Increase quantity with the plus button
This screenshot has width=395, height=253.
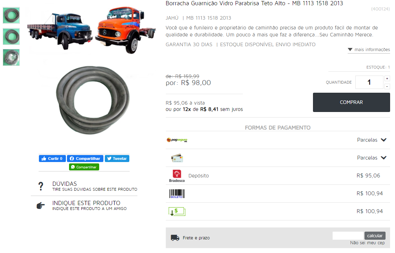pyautogui.click(x=387, y=78)
